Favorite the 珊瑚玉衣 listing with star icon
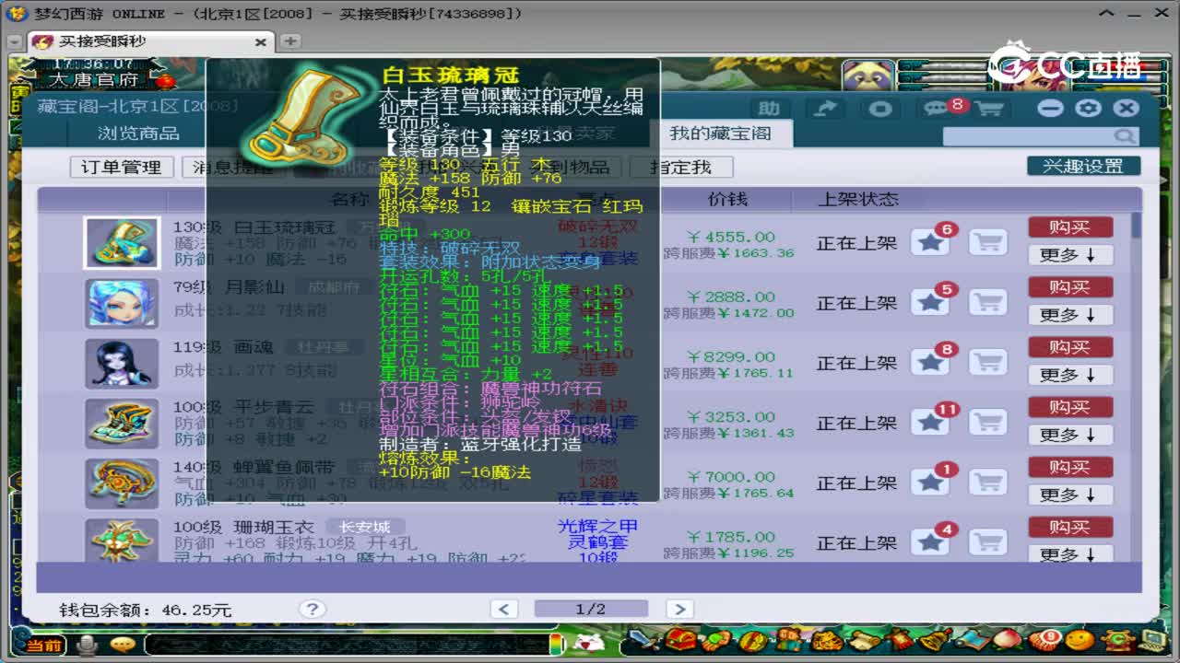Screen dimensions: 1180x663 (x=930, y=542)
